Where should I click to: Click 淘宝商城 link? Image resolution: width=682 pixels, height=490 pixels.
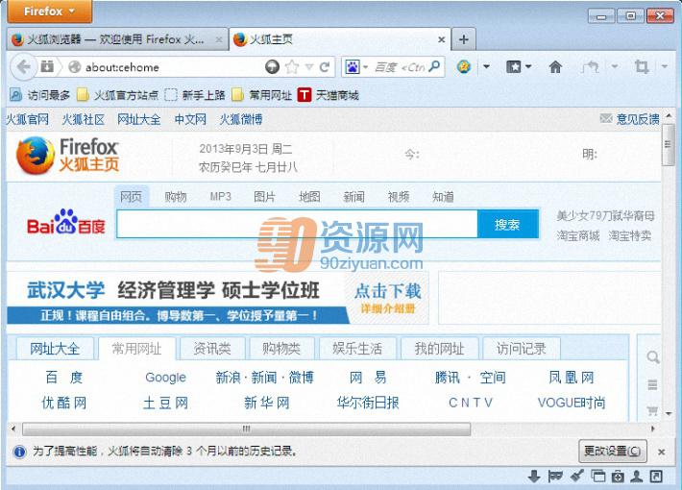[578, 235]
